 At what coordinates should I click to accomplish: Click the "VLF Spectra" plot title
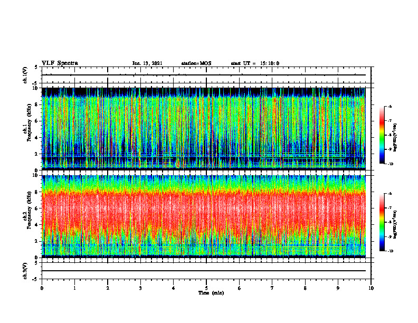(60, 63)
